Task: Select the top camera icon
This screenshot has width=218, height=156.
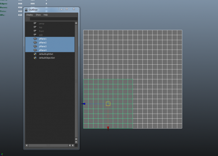Action: [x=35, y=27]
